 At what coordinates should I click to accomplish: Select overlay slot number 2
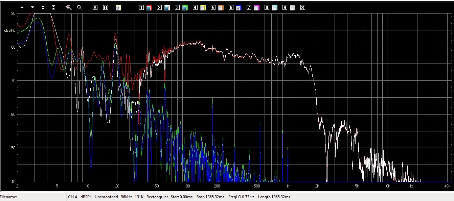(159, 7)
